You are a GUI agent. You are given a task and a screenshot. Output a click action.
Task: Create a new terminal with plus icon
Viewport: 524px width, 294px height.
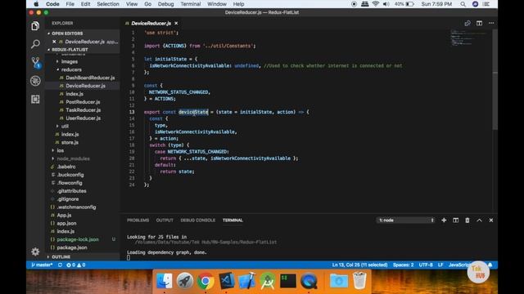tap(444, 220)
